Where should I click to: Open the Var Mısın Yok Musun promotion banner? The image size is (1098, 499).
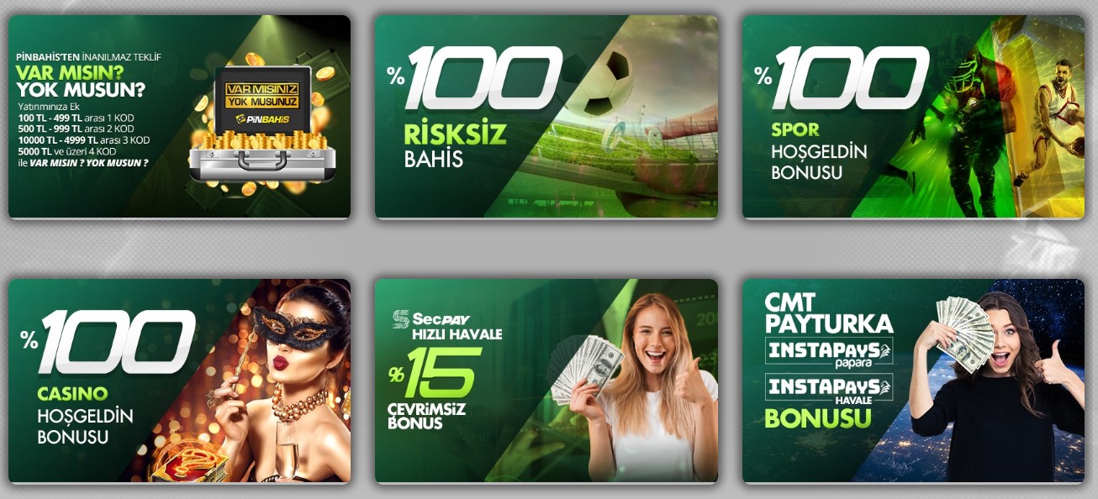pyautogui.click(x=179, y=117)
